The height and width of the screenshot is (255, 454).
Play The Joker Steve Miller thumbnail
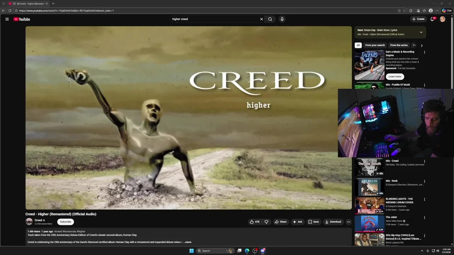369,223
